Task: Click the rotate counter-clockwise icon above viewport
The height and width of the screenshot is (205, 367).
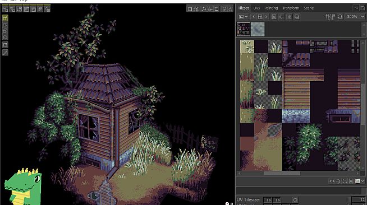Action: click(224, 9)
